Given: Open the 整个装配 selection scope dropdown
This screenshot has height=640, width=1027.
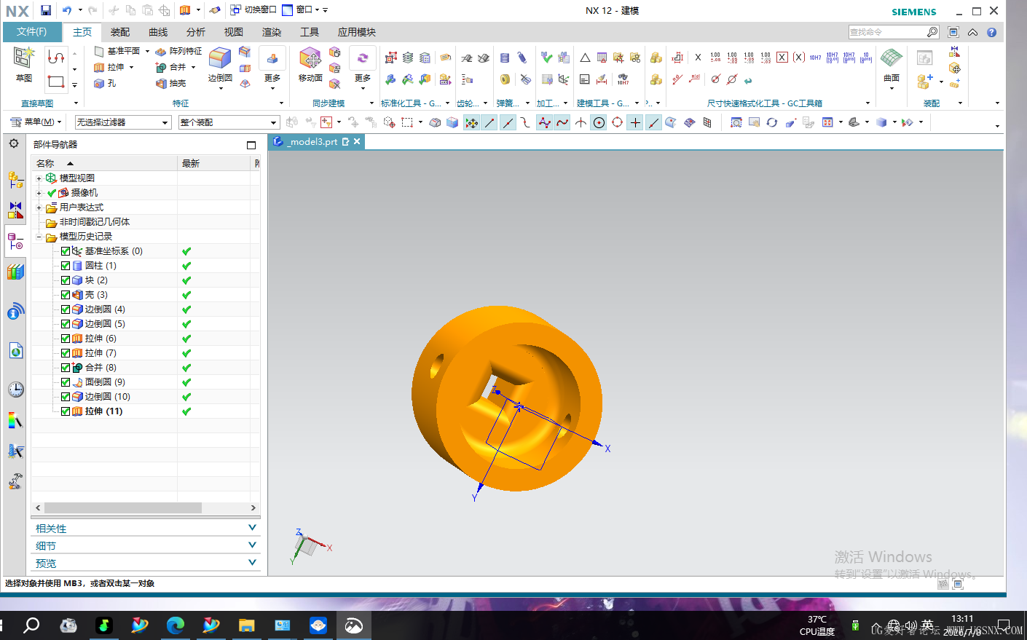Looking at the screenshot, I should tap(229, 122).
